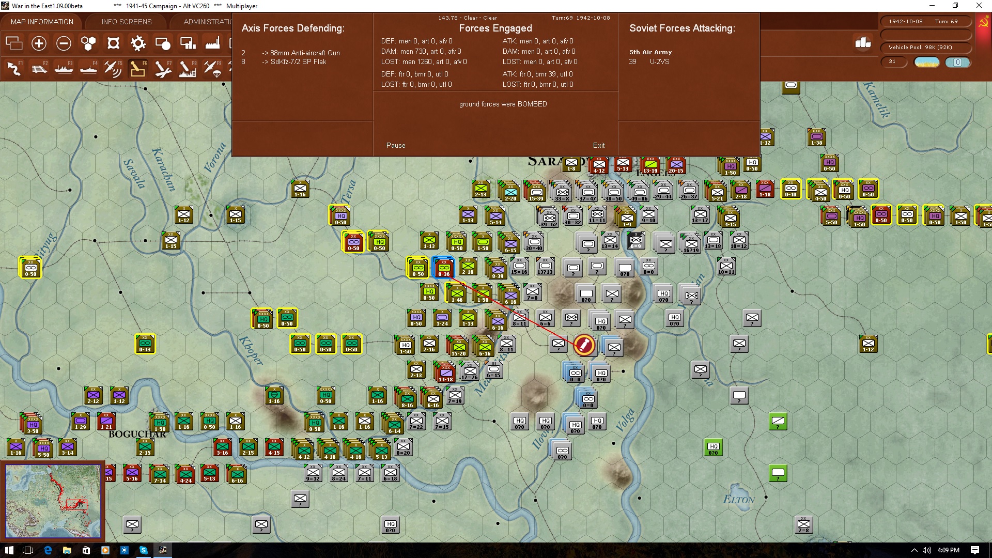Select the yellow-bordered unit 0-43
Image resolution: width=992 pixels, height=558 pixels.
[x=145, y=344]
